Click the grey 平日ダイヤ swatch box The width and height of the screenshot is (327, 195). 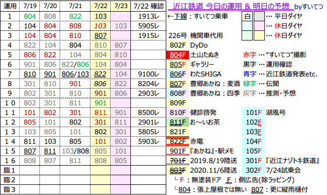259,16
